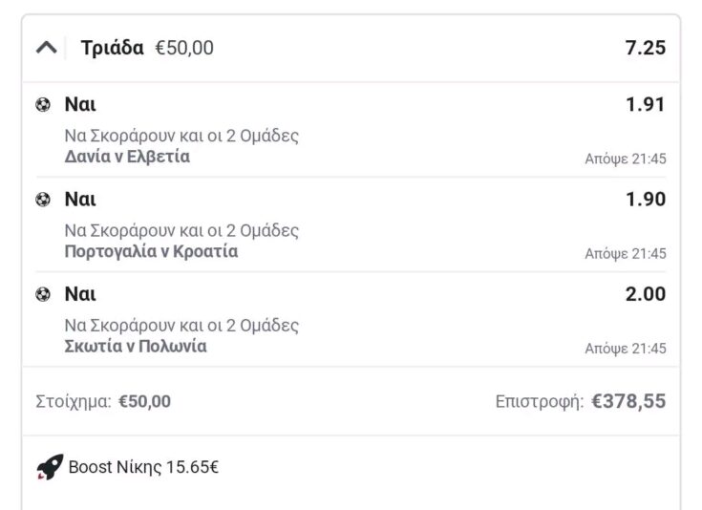Click odds 1.91 for first selection

646,105
